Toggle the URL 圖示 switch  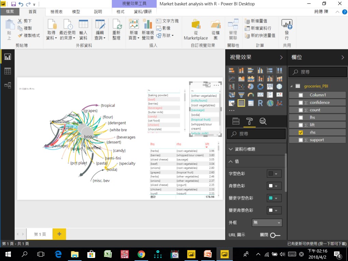[x=275, y=235]
